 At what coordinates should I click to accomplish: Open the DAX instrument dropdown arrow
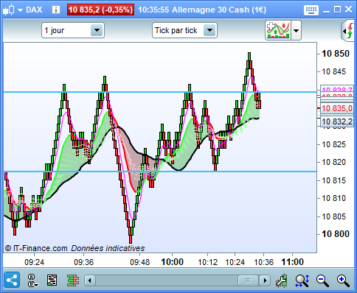point(20,10)
